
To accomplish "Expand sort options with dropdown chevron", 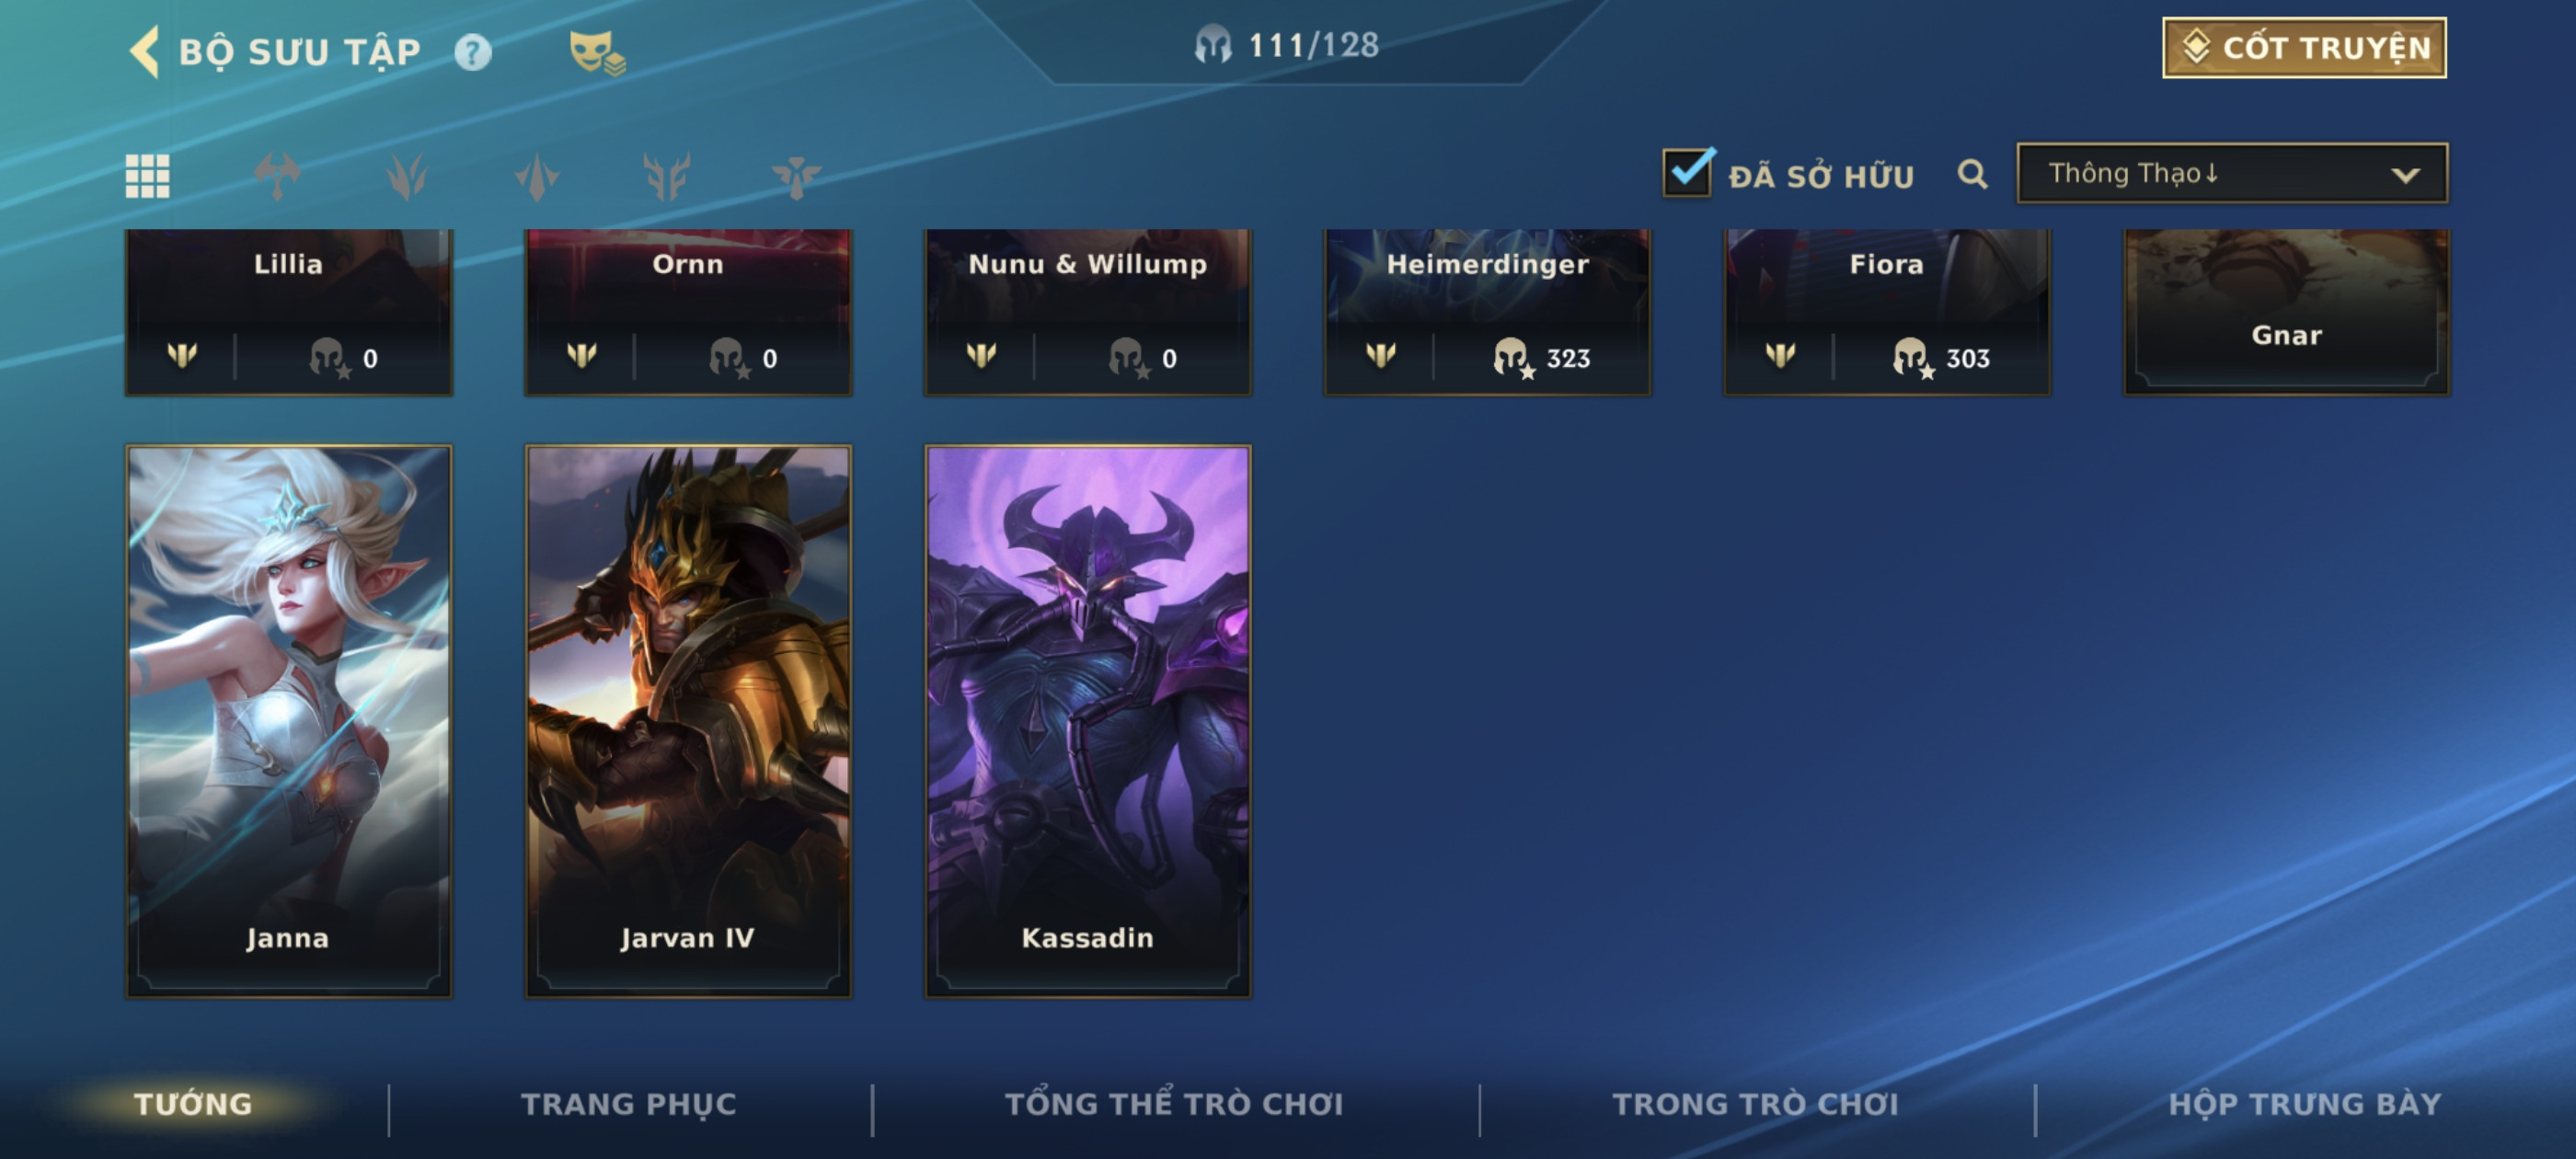I will tap(2405, 175).
